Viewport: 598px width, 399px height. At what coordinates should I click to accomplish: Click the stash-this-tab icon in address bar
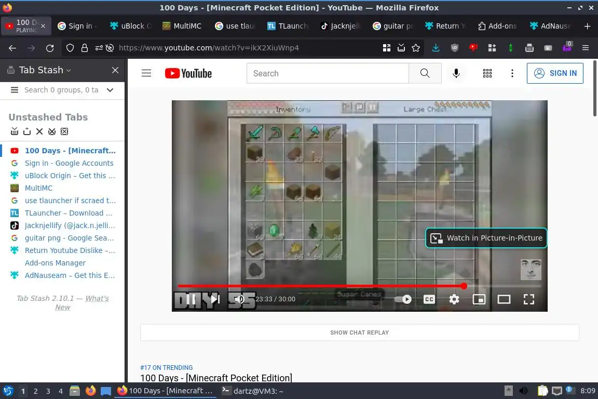pos(401,48)
